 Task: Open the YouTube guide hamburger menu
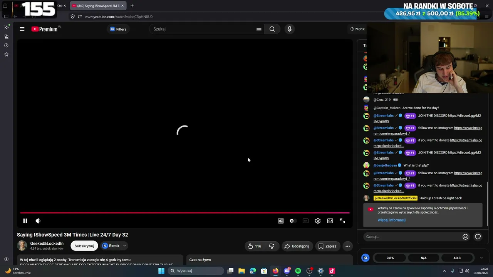[22, 29]
